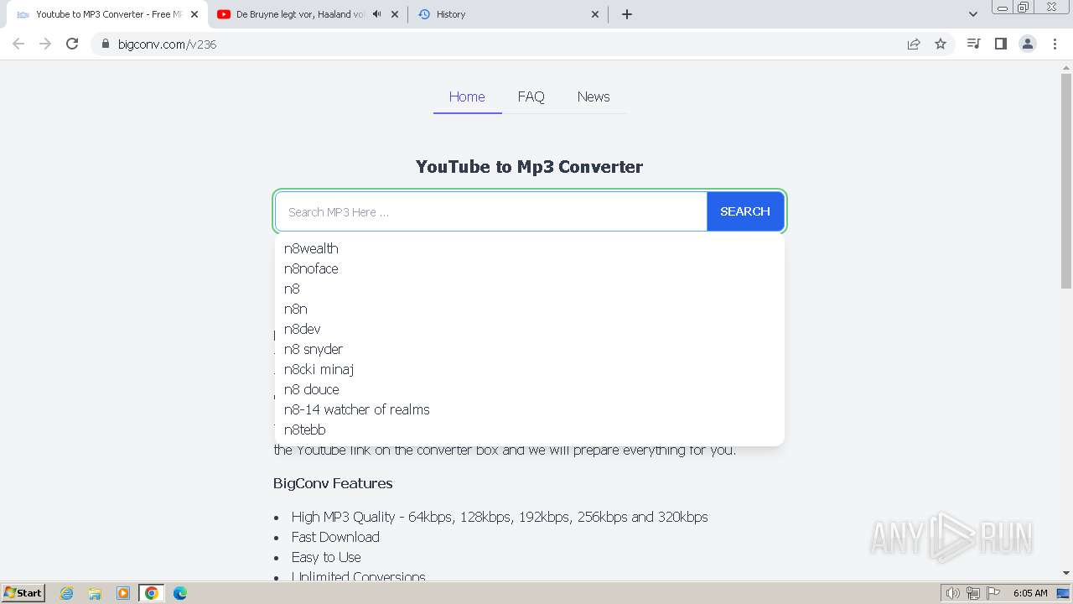
Task: Show the system clock 6:05 AM
Action: (1030, 593)
